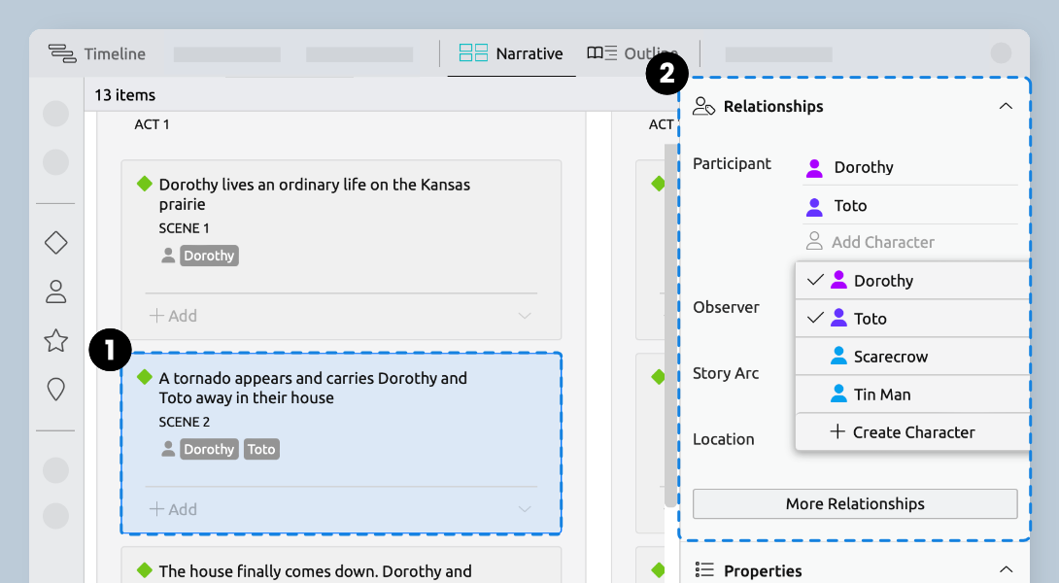Click the star icon in sidebar
Viewport: 1059px width, 583px height.
[x=55, y=340]
